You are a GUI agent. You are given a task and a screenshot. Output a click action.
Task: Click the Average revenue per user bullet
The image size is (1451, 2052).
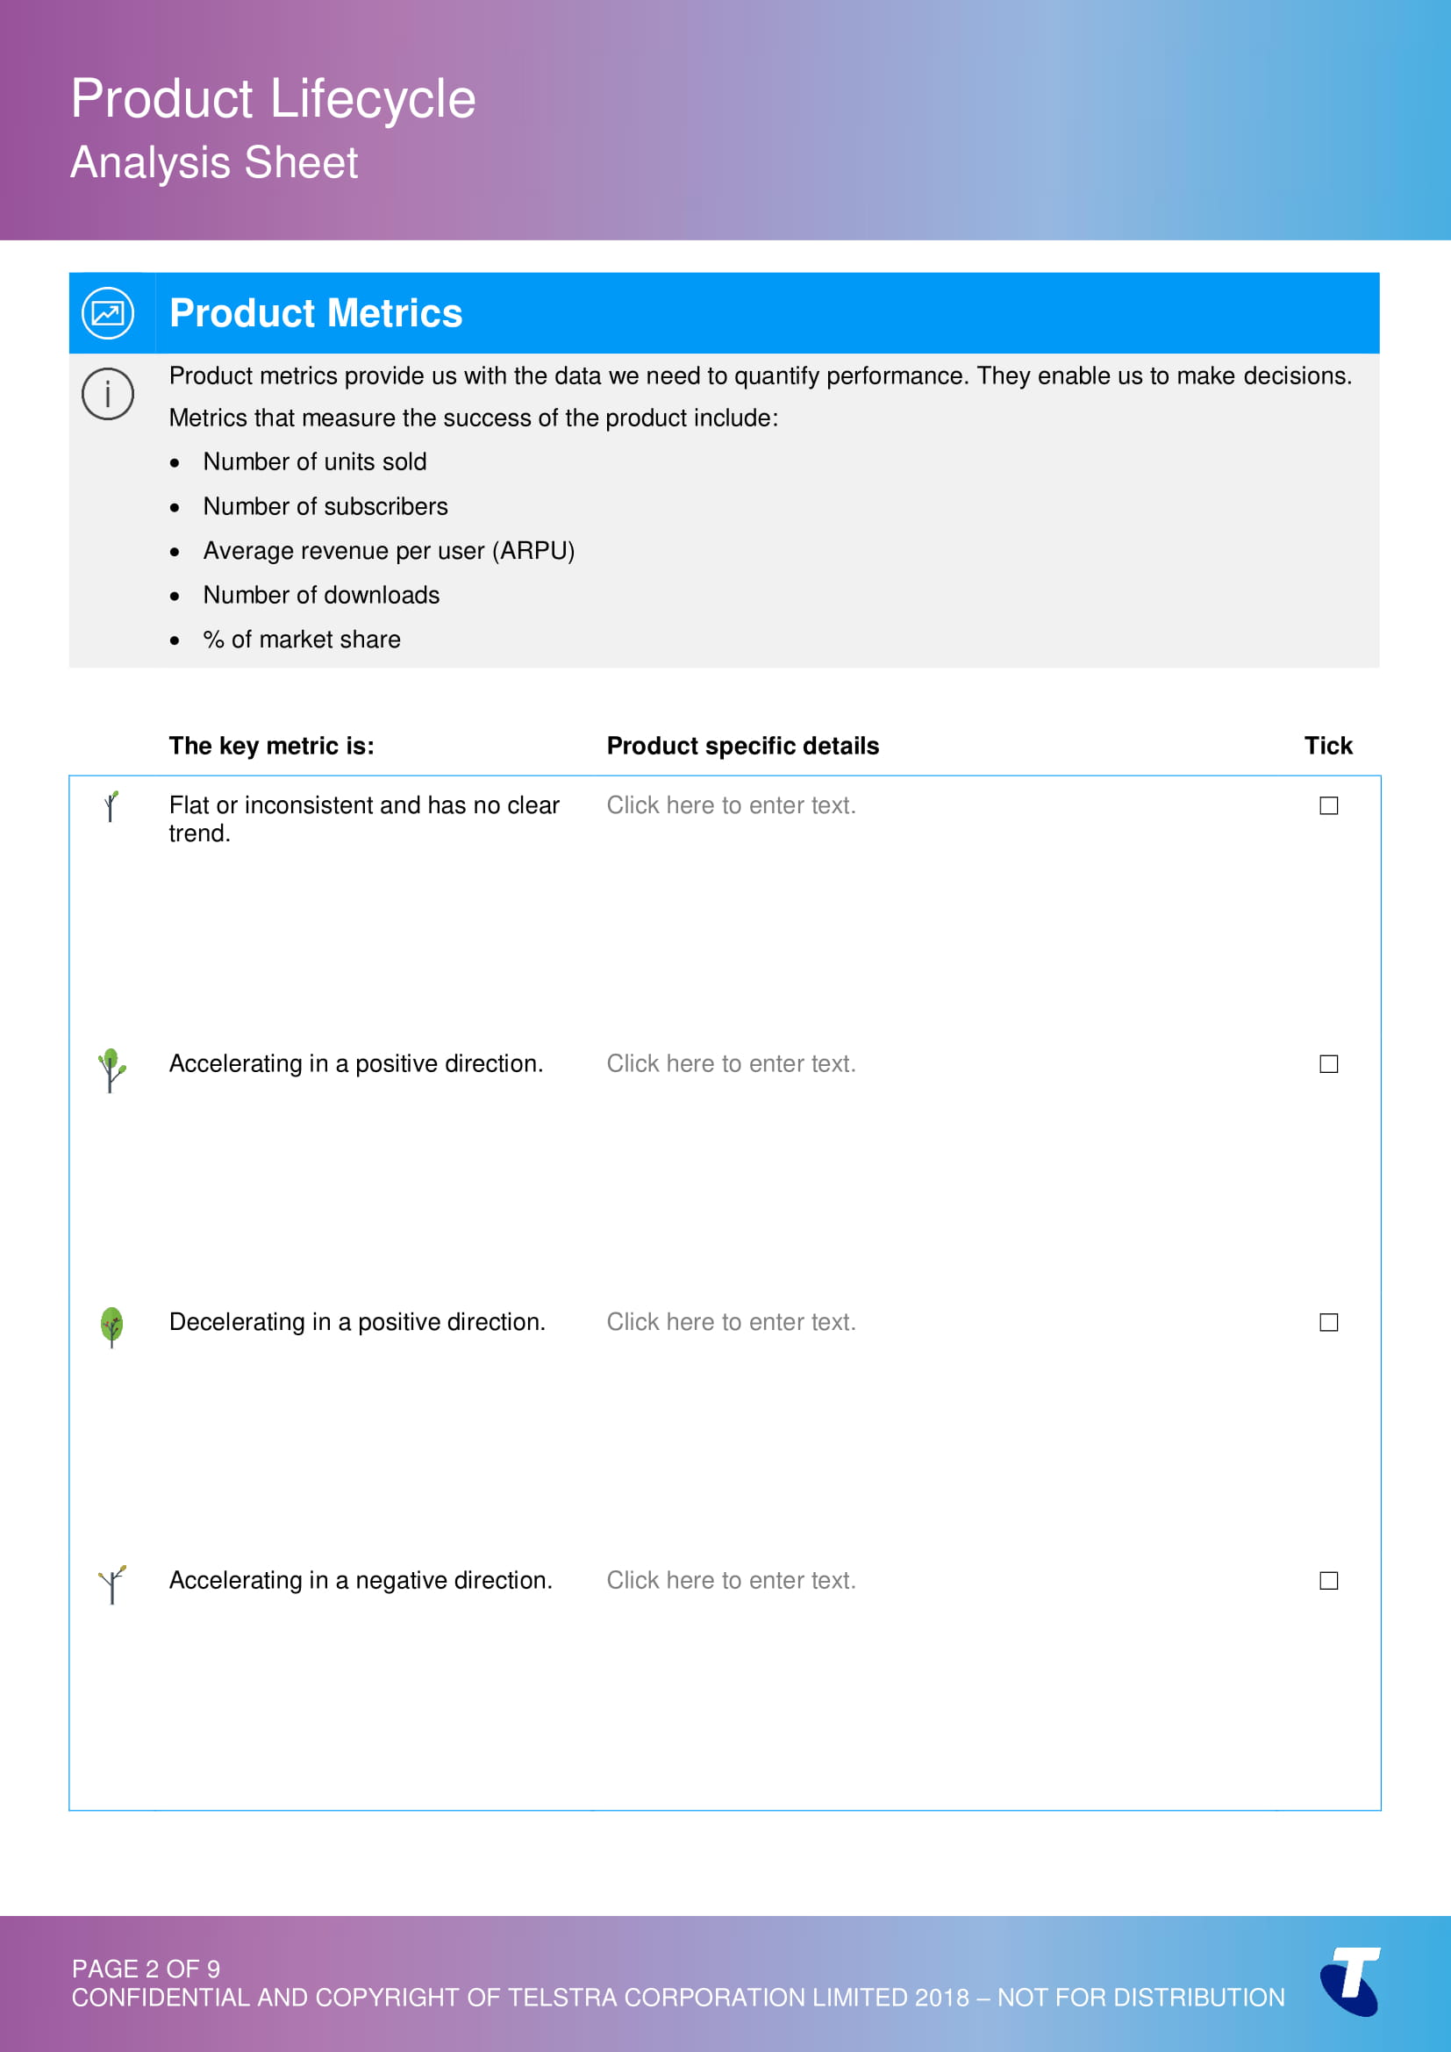389,552
